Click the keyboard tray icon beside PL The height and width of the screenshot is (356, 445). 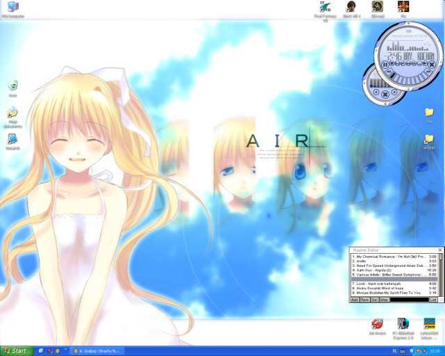pyautogui.click(x=403, y=351)
